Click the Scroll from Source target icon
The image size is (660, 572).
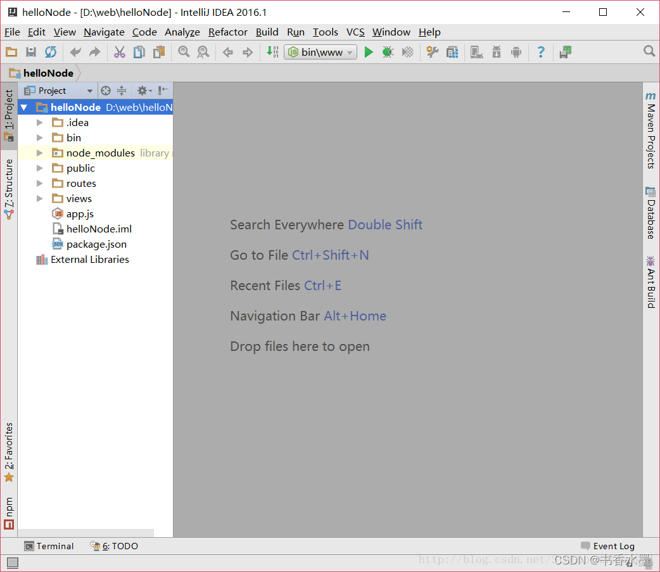[106, 91]
